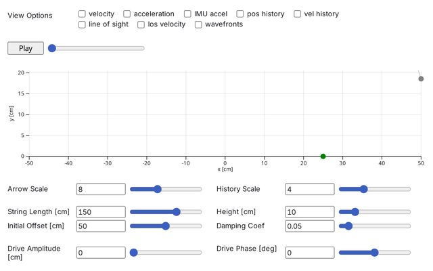Viewport: 433px width, 271px height.
Task: Enable los velocity checkbox
Action: (x=141, y=24)
